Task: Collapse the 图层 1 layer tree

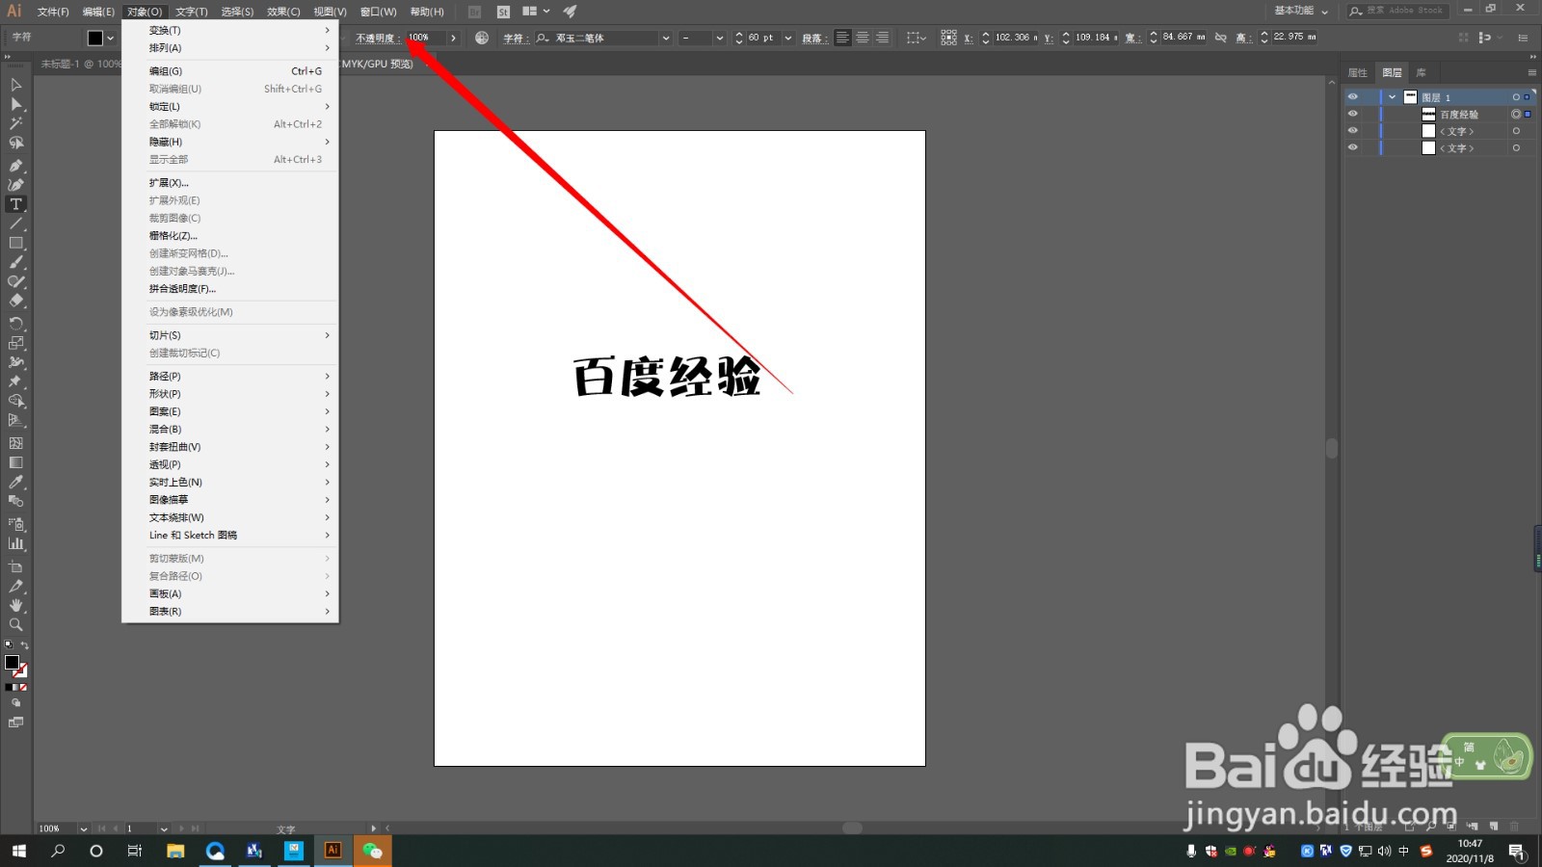Action: (1392, 97)
